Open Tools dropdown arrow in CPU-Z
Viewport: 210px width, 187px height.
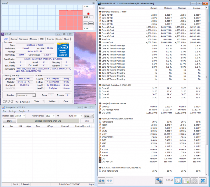(43, 101)
